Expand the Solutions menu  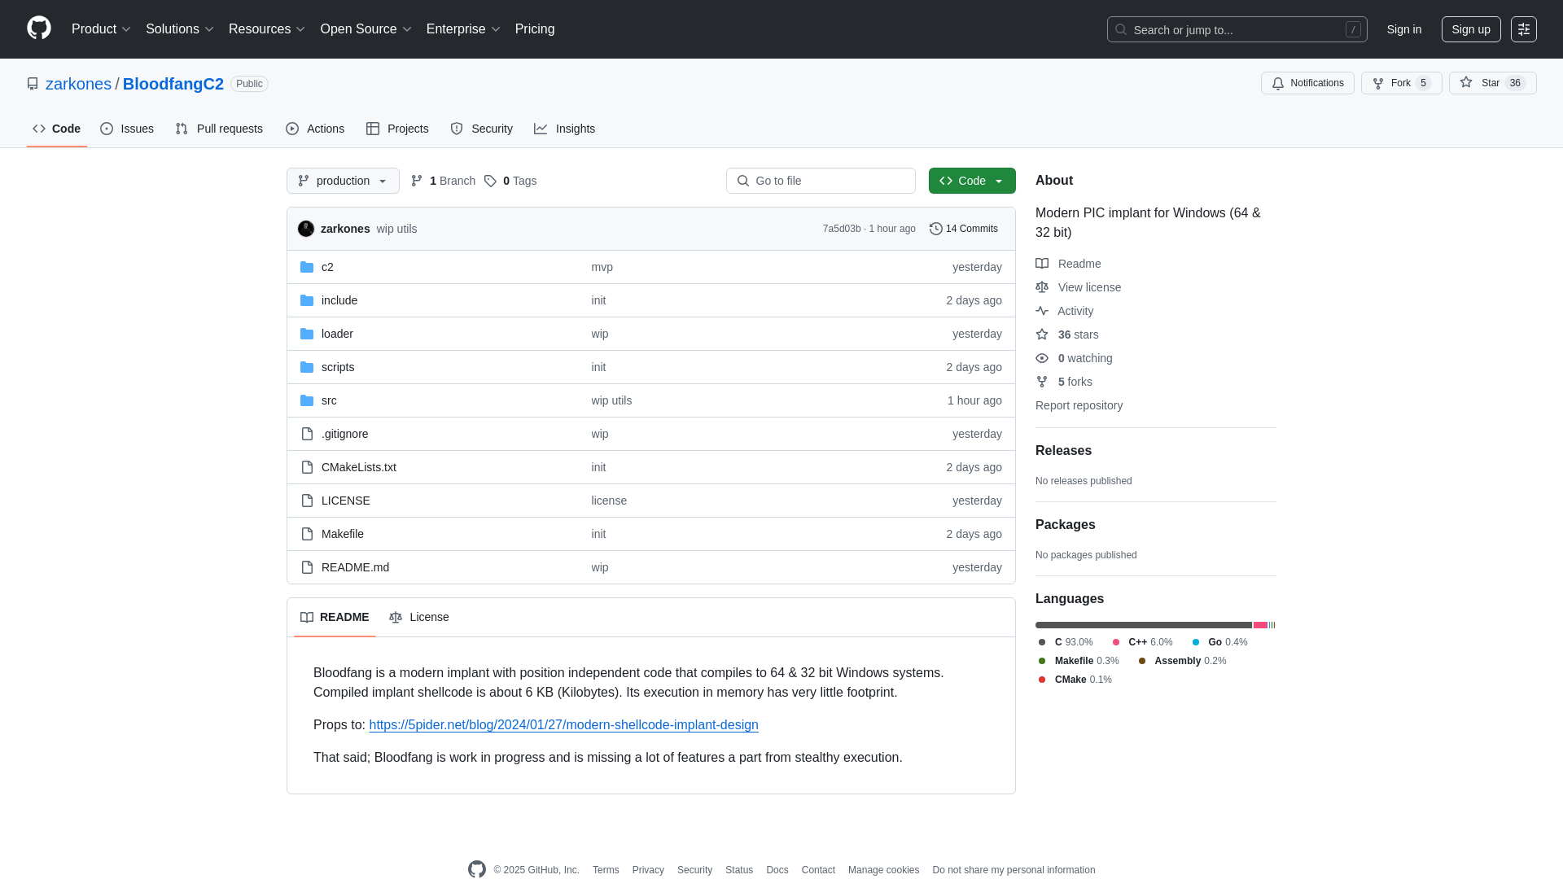pyautogui.click(x=179, y=29)
